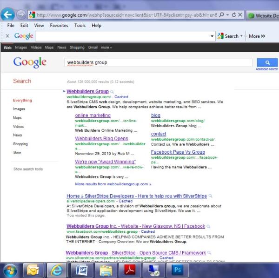279x278 pixels.
Task: Click preview magnifier beside the Facebook result
Action: click(x=208, y=226)
